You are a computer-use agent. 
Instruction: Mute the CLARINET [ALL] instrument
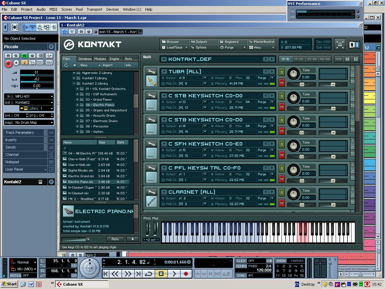click(x=281, y=203)
